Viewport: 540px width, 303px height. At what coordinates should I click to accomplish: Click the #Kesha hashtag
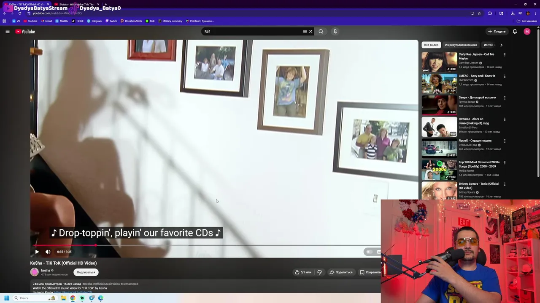coord(87,284)
